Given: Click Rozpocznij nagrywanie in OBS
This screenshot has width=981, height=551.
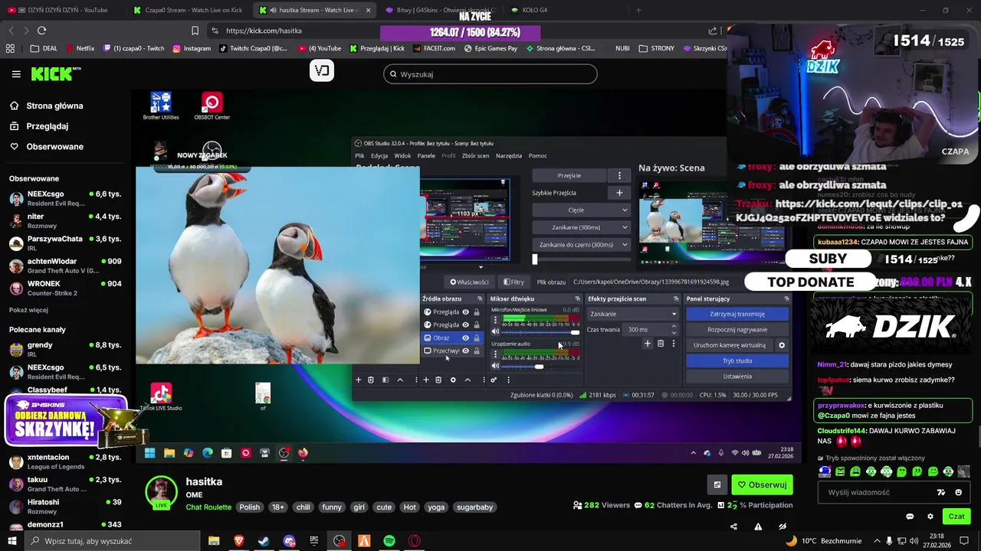Looking at the screenshot, I should [737, 329].
